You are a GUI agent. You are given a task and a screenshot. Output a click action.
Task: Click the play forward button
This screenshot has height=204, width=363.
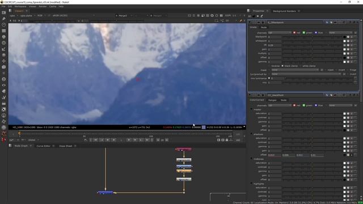coord(129,140)
